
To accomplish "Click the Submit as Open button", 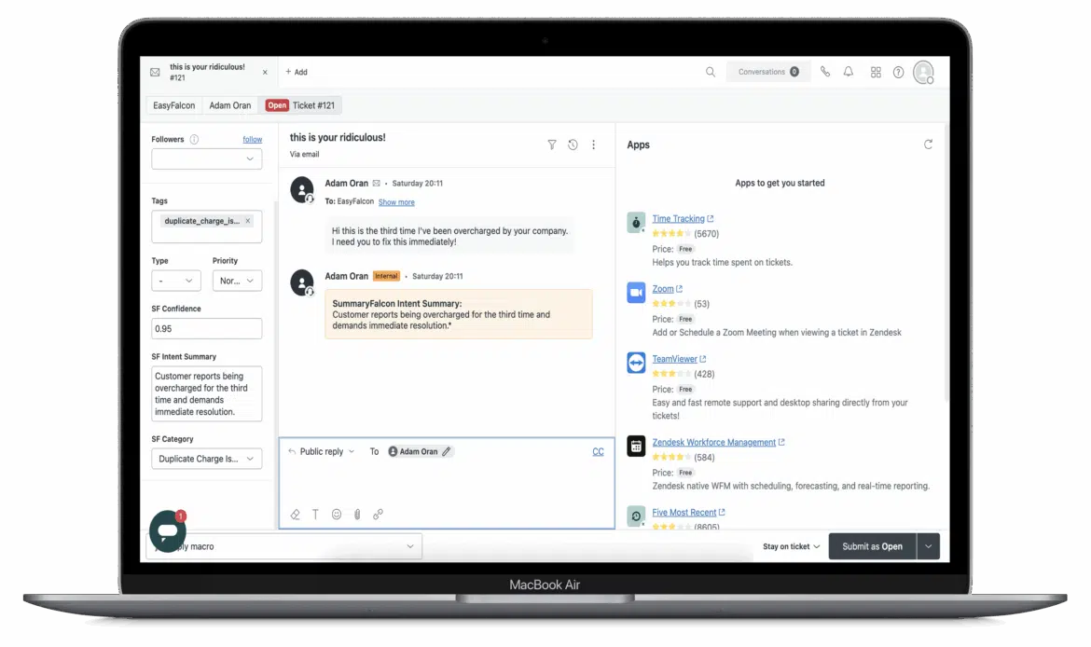I will coord(872,546).
